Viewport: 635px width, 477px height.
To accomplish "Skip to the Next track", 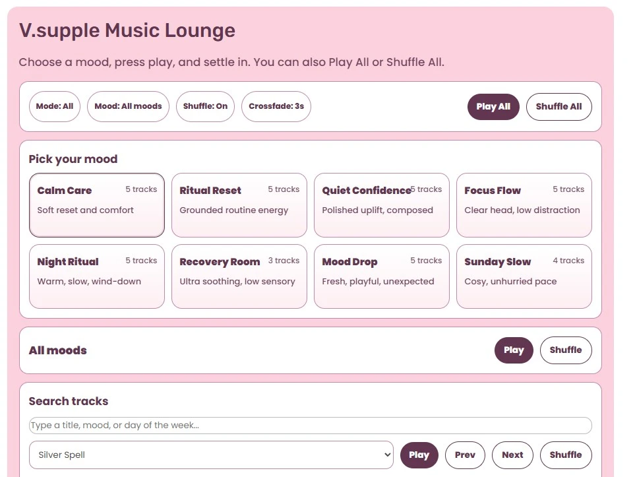I will pos(512,455).
